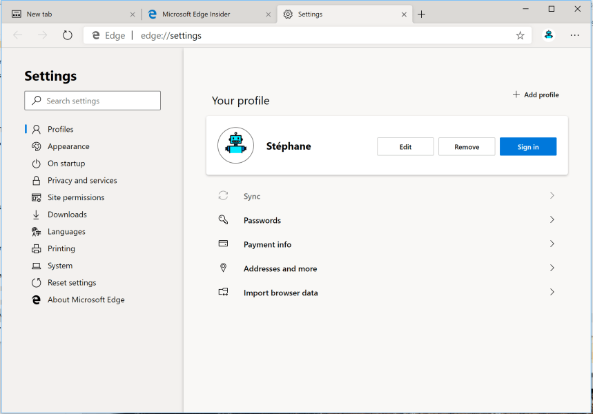Expand the Passwords row chevron
The width and height of the screenshot is (593, 414).
tap(552, 220)
